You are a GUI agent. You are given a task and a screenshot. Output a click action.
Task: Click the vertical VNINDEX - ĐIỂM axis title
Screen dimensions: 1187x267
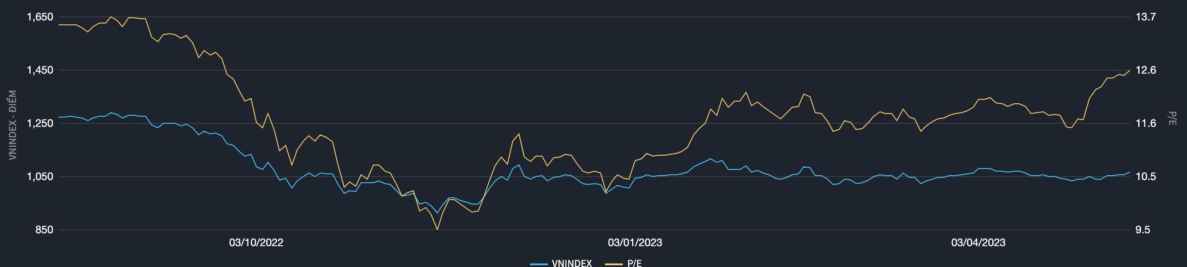[12, 125]
